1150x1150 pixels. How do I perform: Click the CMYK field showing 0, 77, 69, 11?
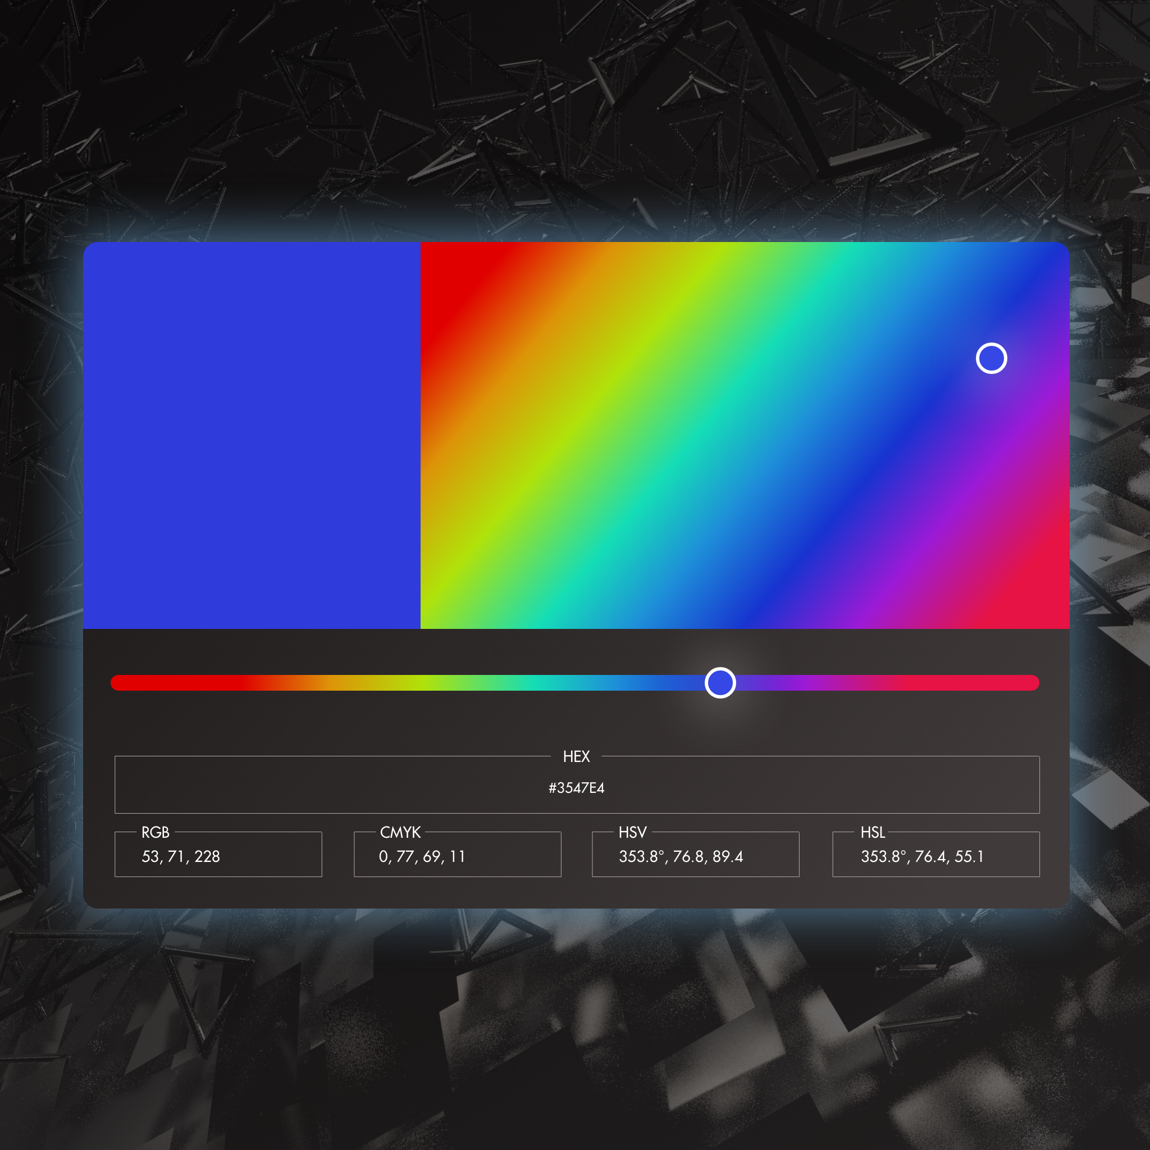tap(457, 856)
